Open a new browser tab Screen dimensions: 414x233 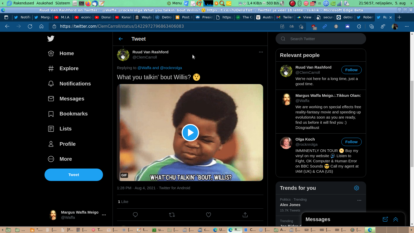point(399,17)
